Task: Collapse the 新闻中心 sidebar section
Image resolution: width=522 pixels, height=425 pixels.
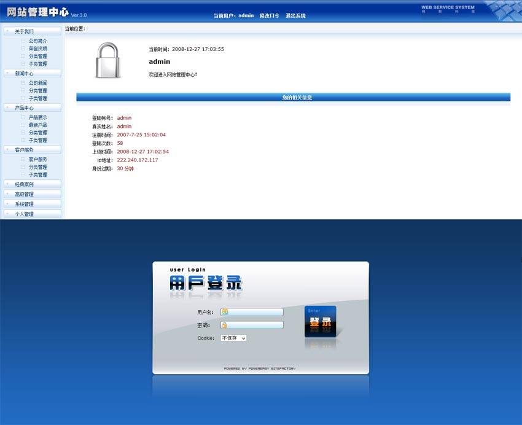Action: click(x=32, y=73)
